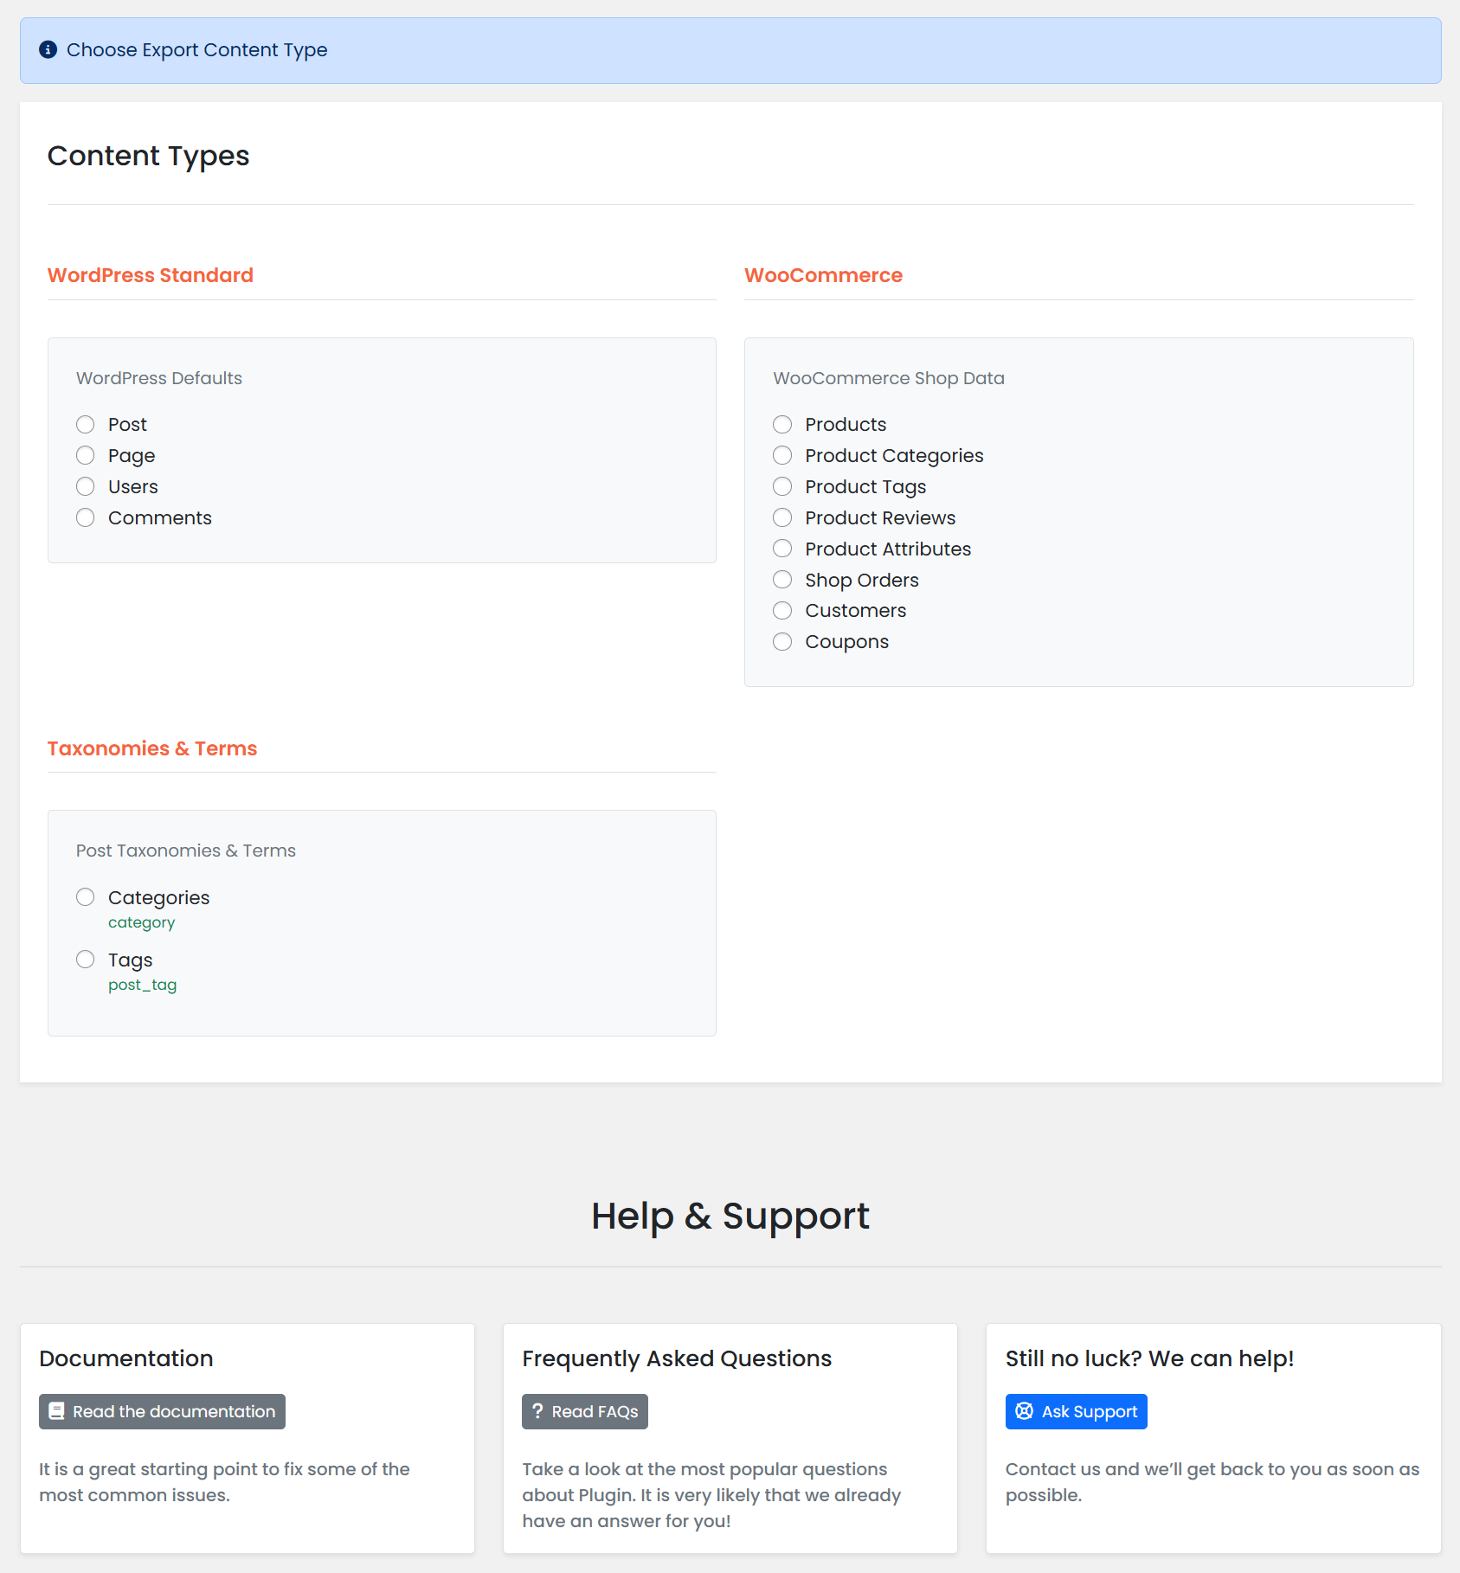Screen dimensions: 1460x1573
Task: Click the Read the documentation button
Action: click(x=162, y=1411)
